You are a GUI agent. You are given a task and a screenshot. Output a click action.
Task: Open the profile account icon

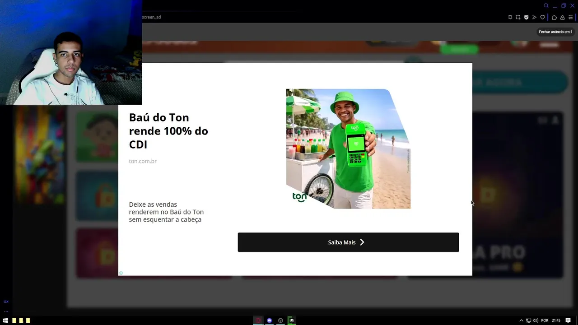pyautogui.click(x=562, y=18)
